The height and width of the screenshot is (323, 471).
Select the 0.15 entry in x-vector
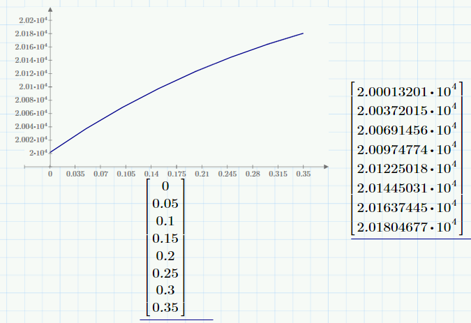pyautogui.click(x=165, y=239)
